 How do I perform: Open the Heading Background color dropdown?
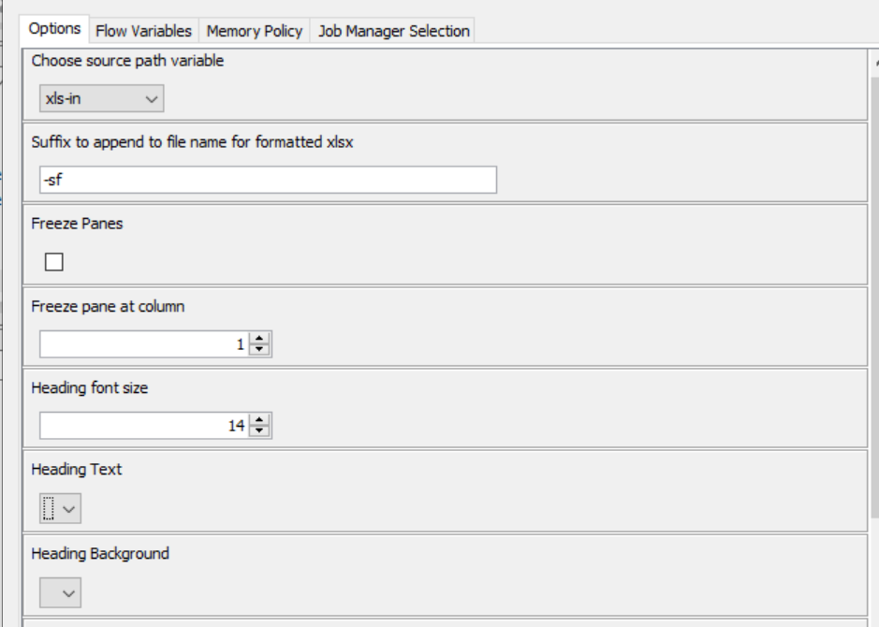[x=60, y=592]
